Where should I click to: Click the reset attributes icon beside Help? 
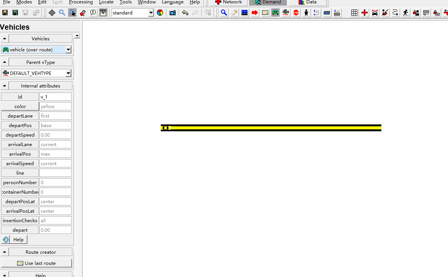pyautogui.click(x=5, y=240)
